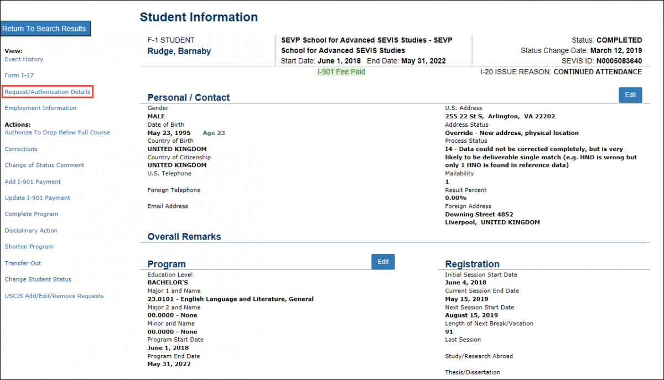664x380 pixels.
Task: Open Change Student Status link
Action: [x=38, y=279]
